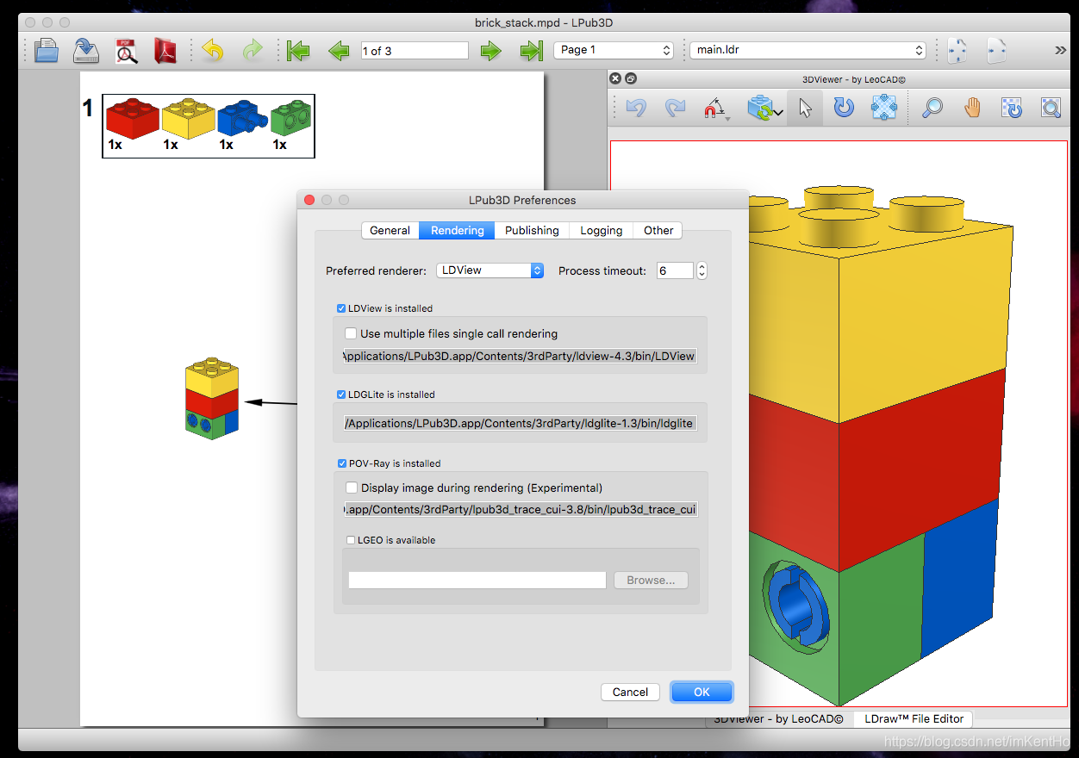Open the main.ldr submodel dropdown
1079x758 pixels.
808,50
